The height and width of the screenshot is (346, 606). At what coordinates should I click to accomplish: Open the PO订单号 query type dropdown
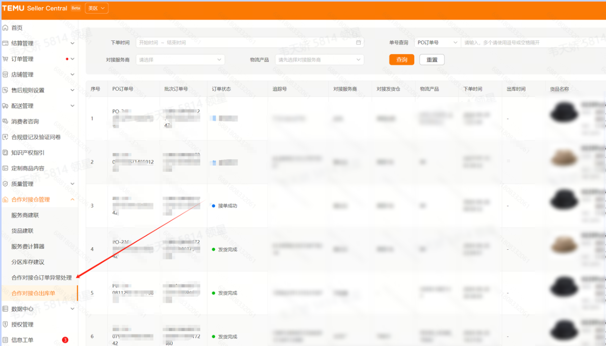pyautogui.click(x=438, y=42)
